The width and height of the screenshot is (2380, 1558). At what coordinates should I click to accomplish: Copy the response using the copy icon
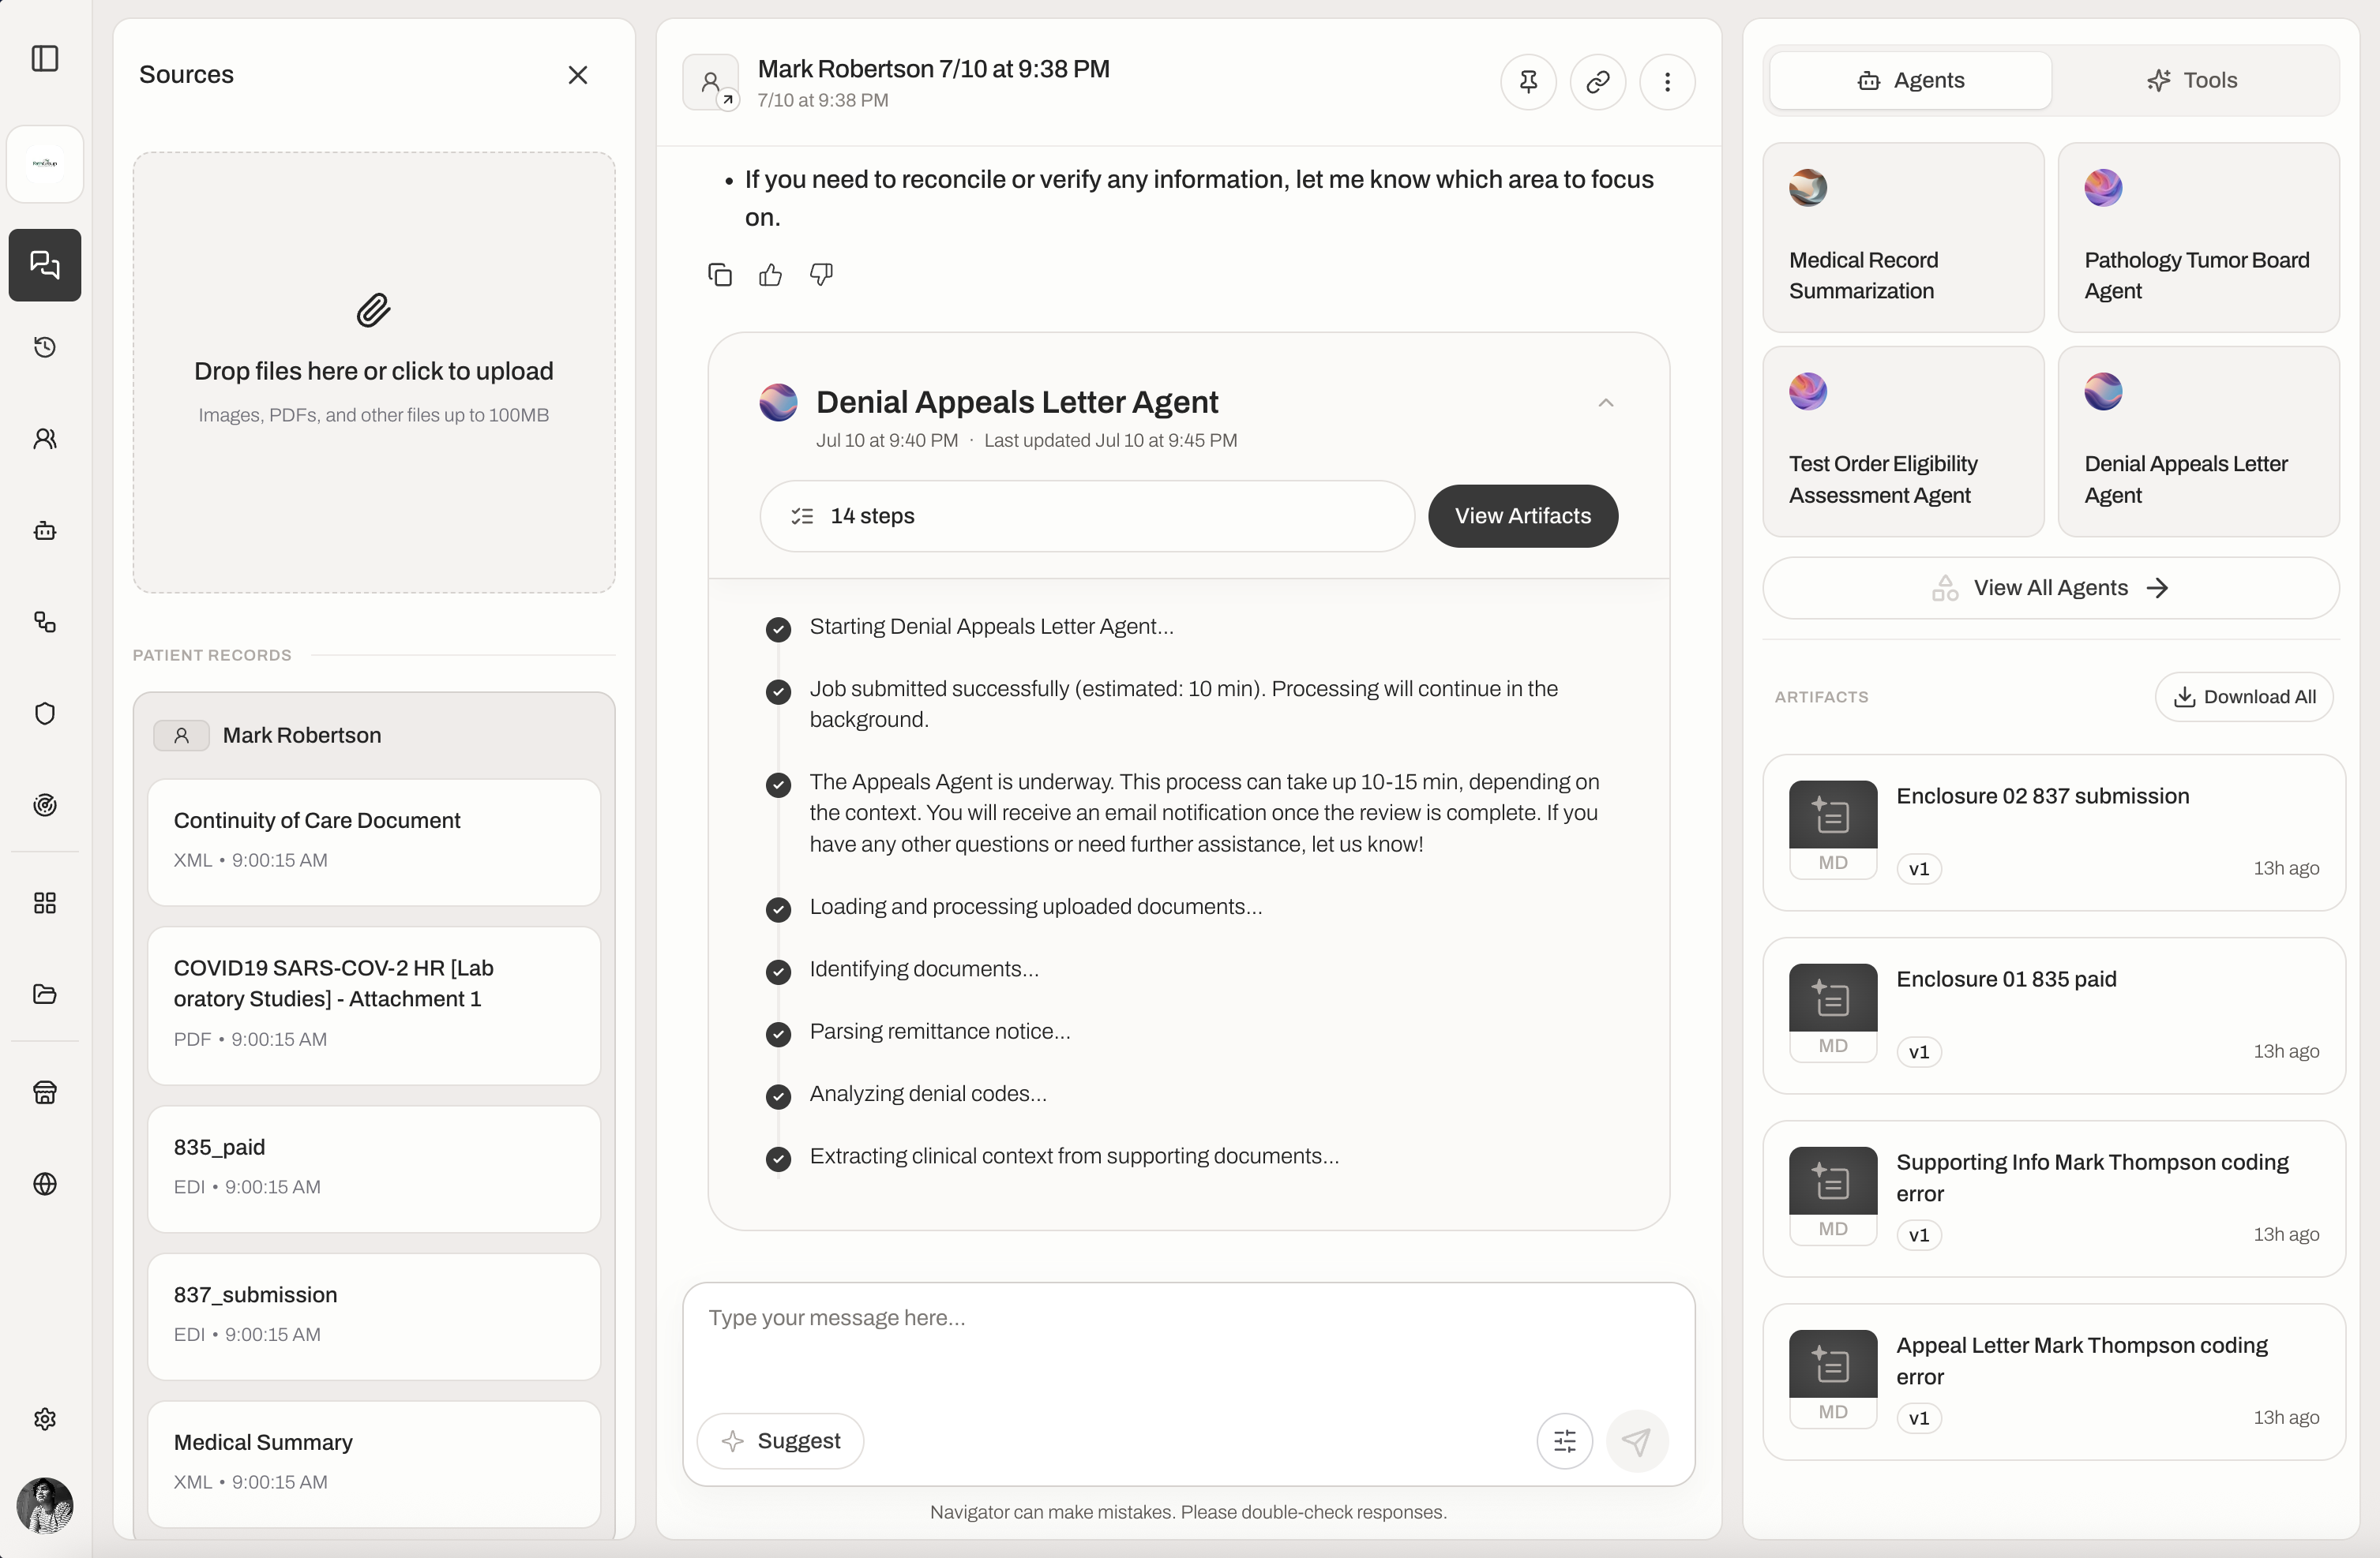click(720, 275)
